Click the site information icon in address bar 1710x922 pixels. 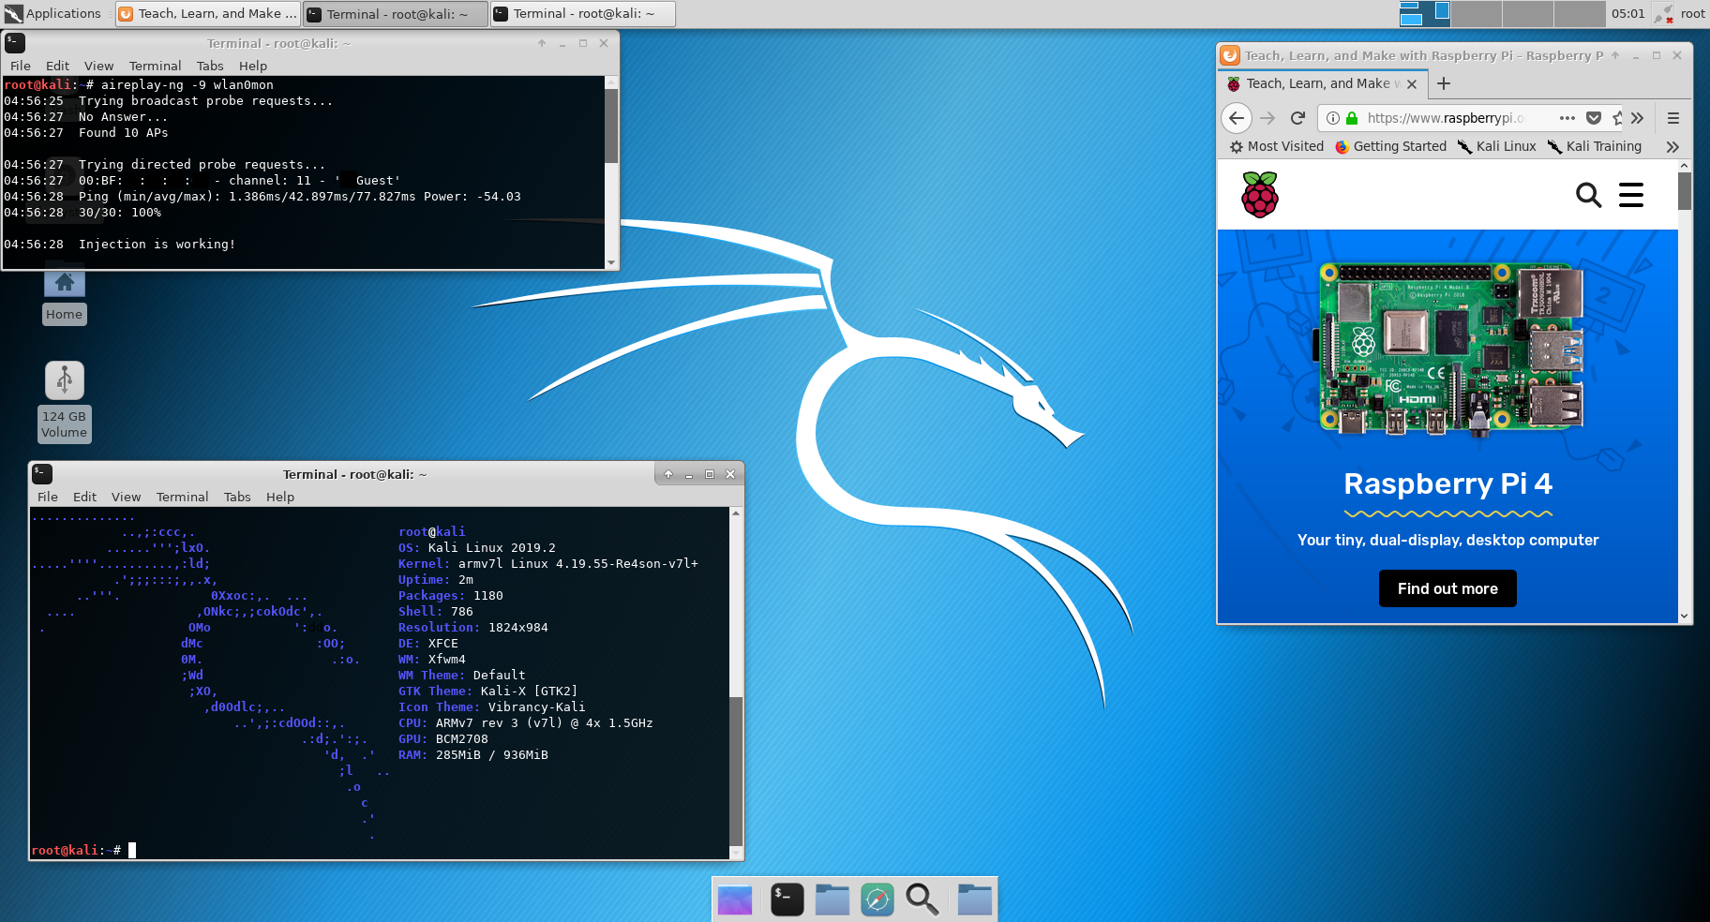click(x=1334, y=118)
